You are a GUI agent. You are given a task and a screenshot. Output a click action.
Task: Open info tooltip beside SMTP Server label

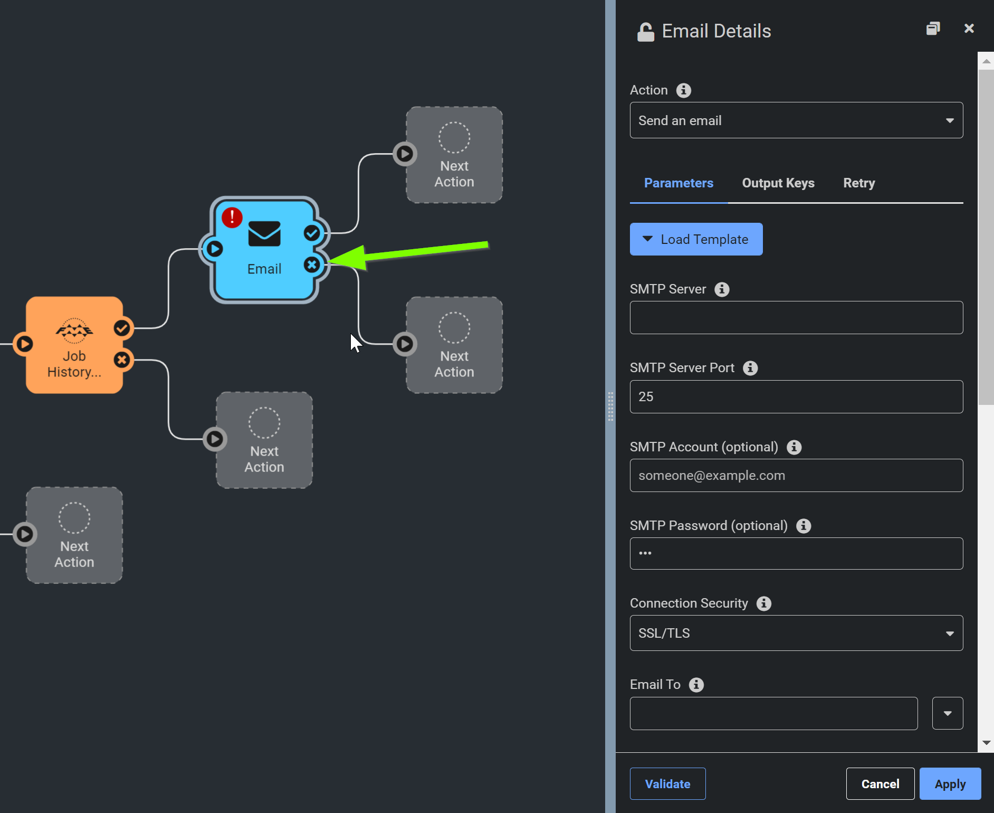pyautogui.click(x=722, y=289)
